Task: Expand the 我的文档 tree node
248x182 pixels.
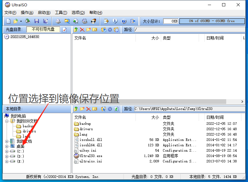Action: tap(7, 141)
